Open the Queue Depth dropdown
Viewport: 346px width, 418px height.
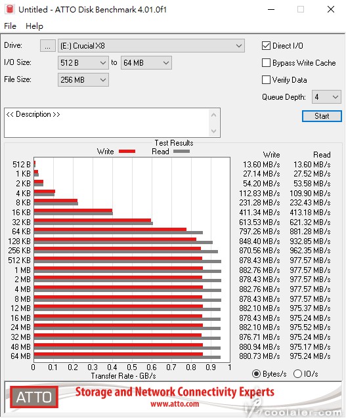click(x=326, y=96)
